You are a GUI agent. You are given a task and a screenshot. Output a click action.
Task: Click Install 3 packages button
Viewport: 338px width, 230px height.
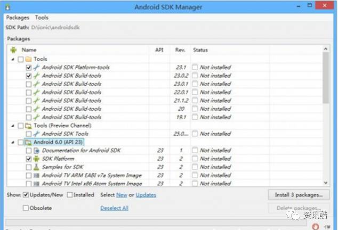point(299,195)
